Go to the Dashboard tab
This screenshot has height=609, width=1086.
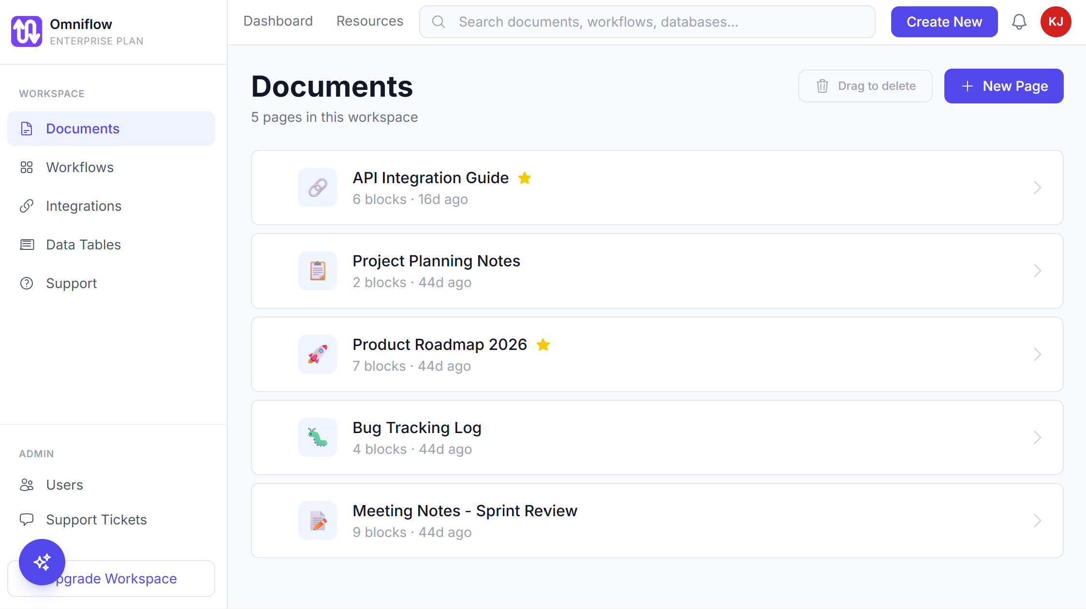point(278,21)
